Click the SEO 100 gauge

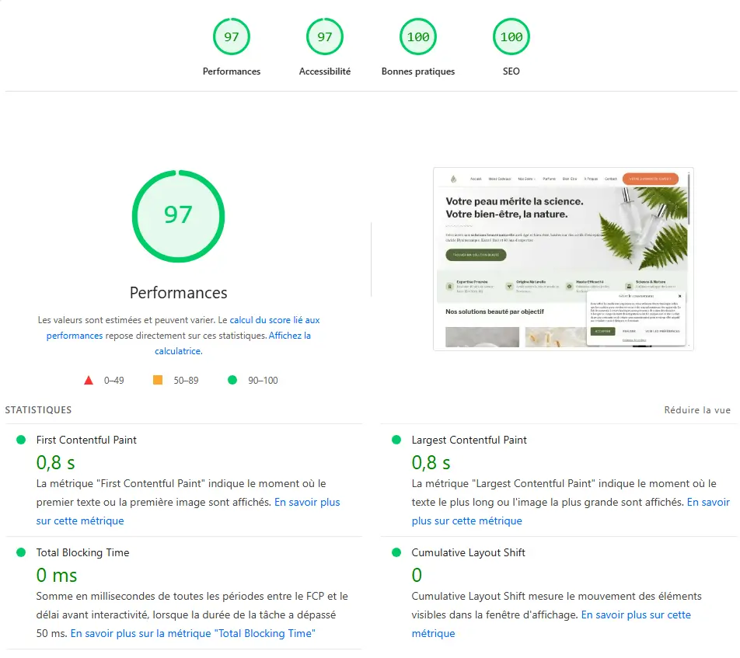coord(511,36)
